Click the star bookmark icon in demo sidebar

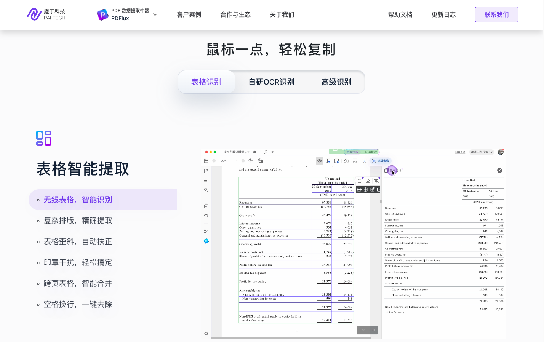click(x=206, y=216)
